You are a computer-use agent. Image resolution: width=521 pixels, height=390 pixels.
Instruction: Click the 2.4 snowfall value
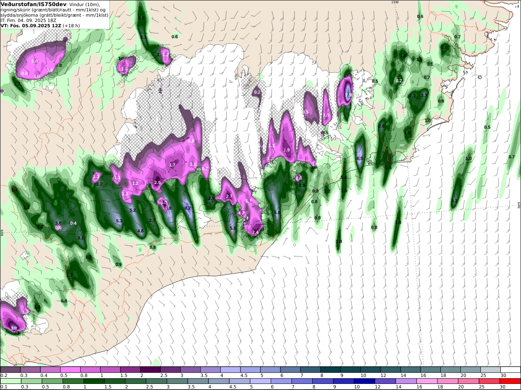(255, 232)
